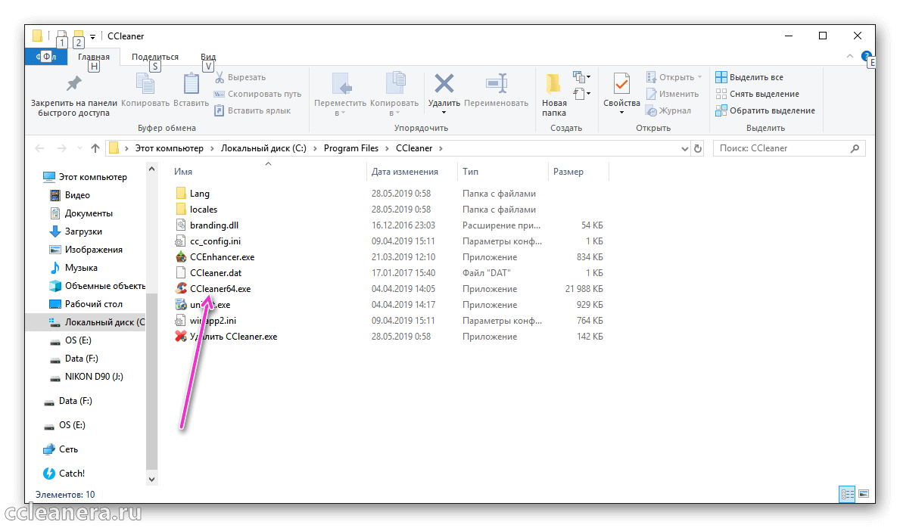Click the Up one level arrow
The height and width of the screenshot is (528, 900).
(x=95, y=149)
